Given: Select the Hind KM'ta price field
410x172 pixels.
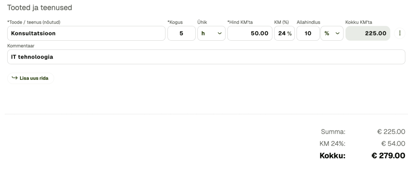Looking at the screenshot, I should pyautogui.click(x=249, y=34).
